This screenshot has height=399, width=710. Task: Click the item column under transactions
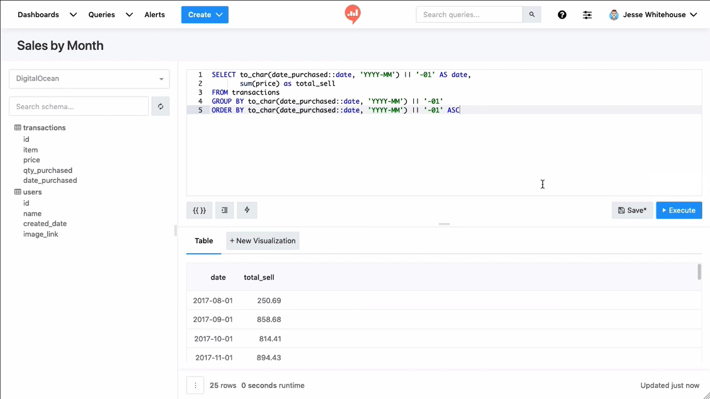(31, 150)
